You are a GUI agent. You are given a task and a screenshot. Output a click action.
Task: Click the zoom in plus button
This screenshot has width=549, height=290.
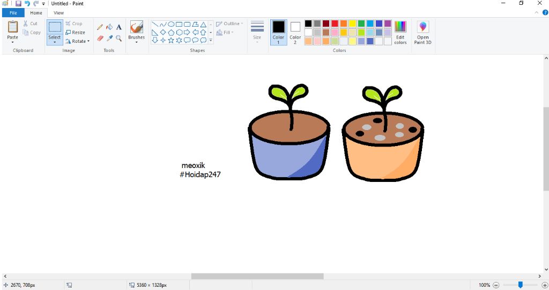click(x=545, y=285)
